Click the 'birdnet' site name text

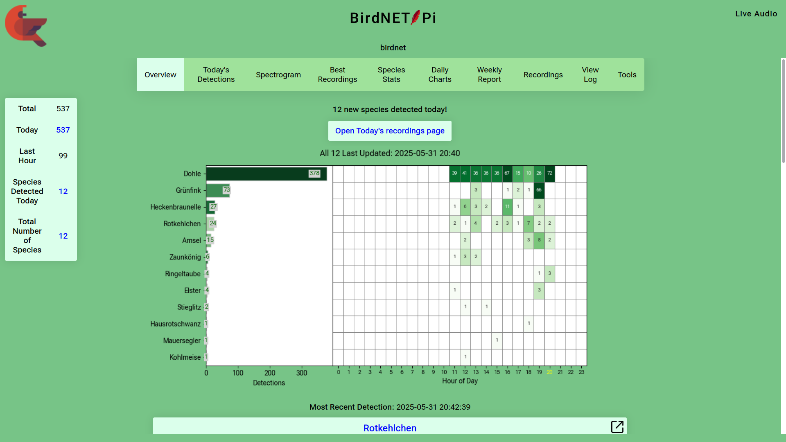click(x=393, y=47)
